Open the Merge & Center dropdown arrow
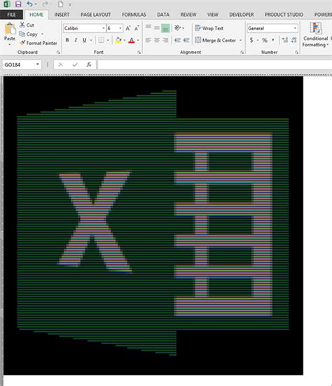332x386 pixels. coord(240,40)
